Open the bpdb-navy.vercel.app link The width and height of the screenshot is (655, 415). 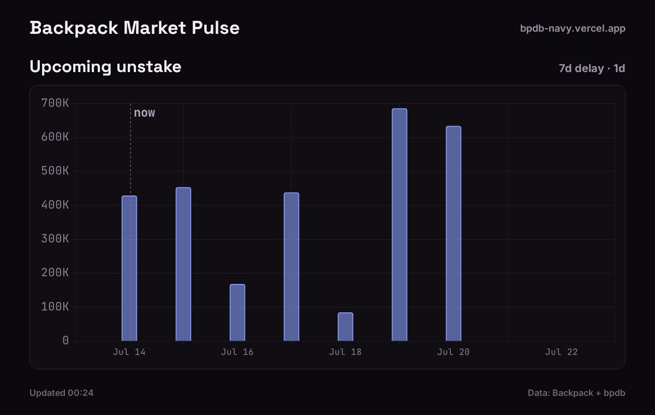click(573, 28)
